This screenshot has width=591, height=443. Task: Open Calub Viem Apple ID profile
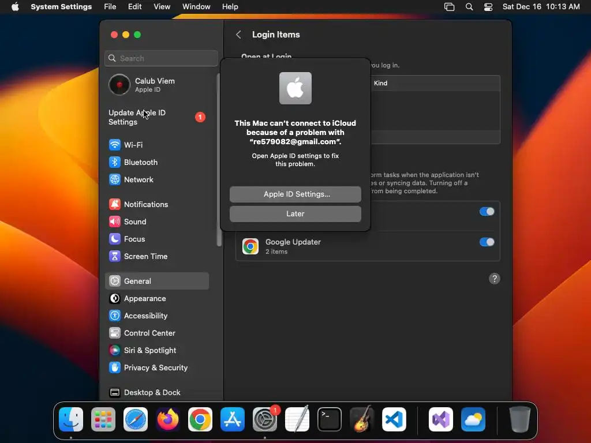click(156, 85)
